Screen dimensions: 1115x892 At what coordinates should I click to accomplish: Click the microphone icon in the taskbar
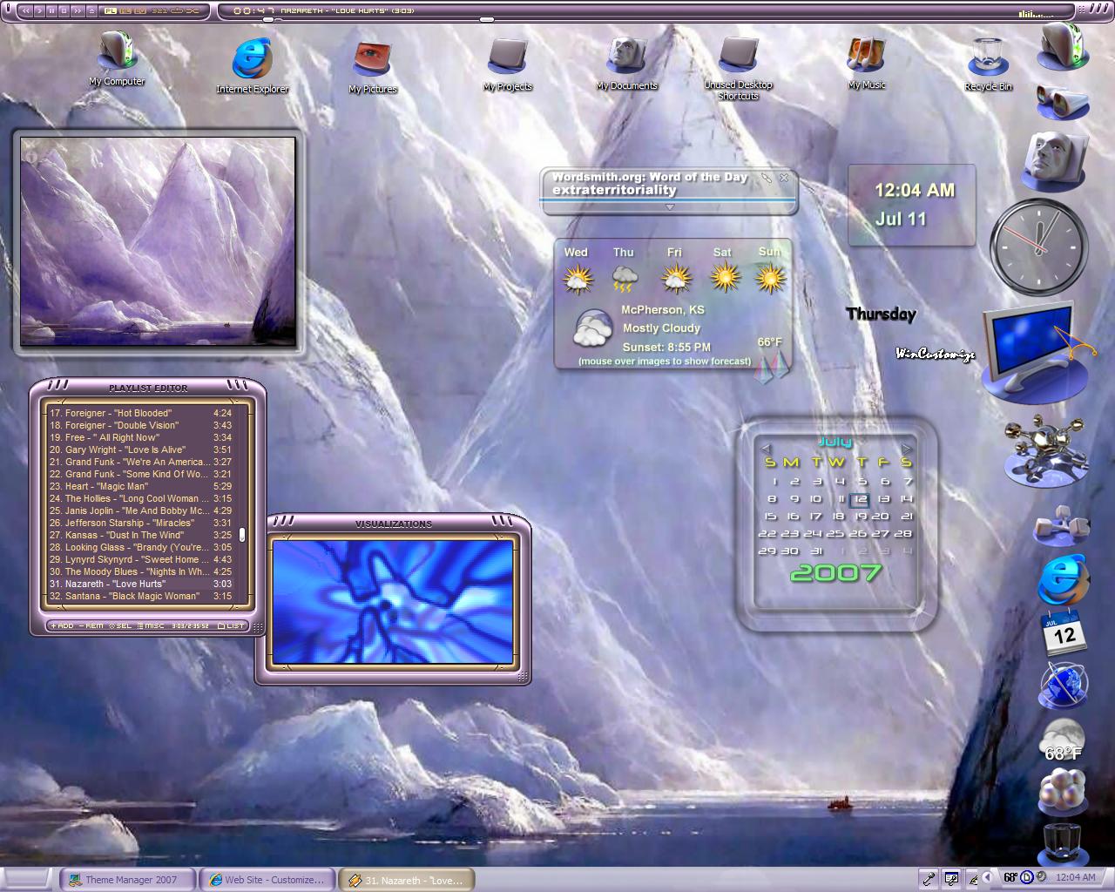click(929, 878)
